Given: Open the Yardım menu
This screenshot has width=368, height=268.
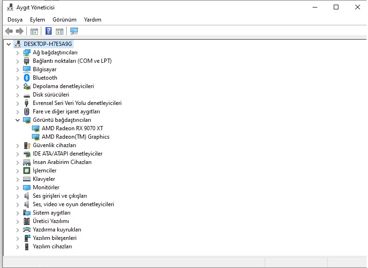Looking at the screenshot, I should [x=93, y=20].
